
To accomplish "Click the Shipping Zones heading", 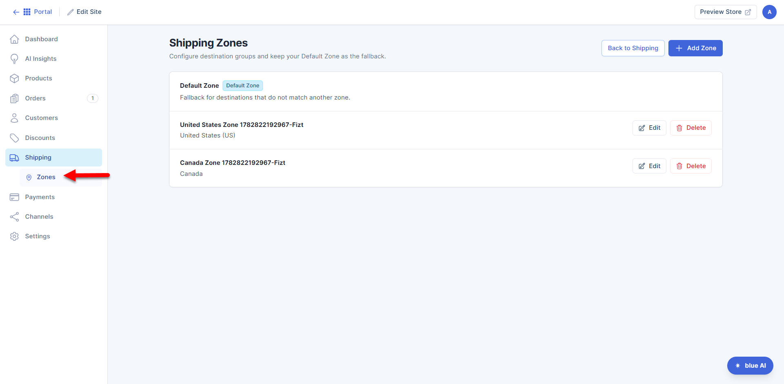I will coord(208,43).
